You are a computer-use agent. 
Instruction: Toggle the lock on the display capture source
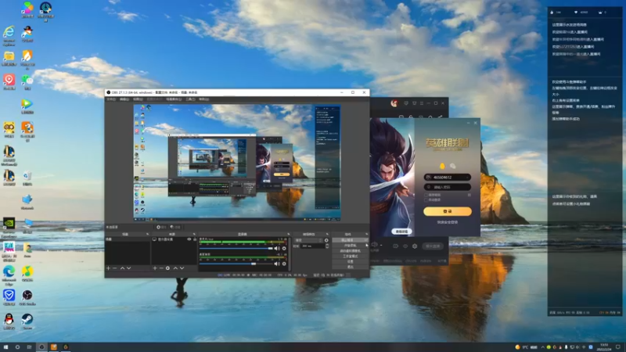click(x=195, y=239)
